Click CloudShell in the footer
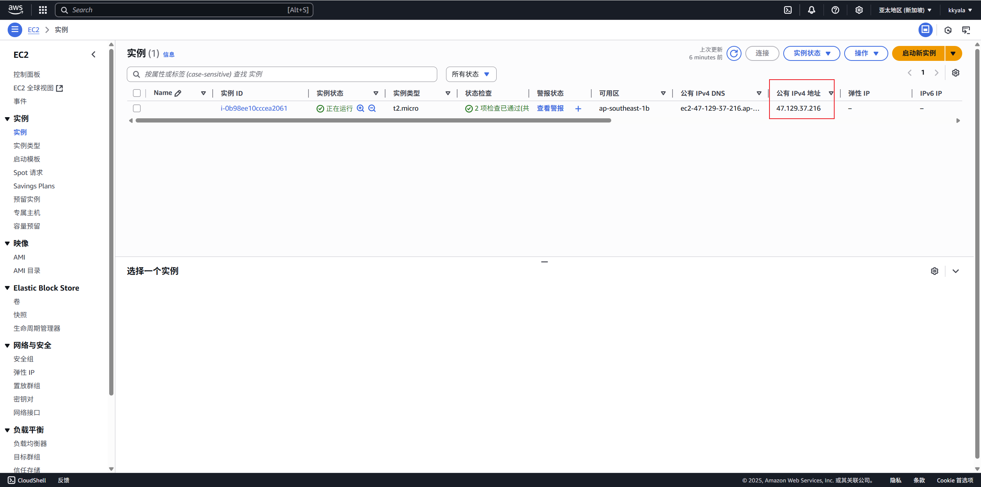Viewport: 981px width, 487px height. (x=27, y=480)
